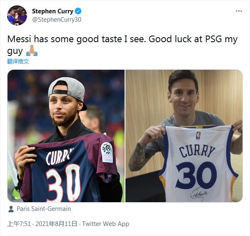Translate the tweet via "翻译推文"

(x=18, y=61)
